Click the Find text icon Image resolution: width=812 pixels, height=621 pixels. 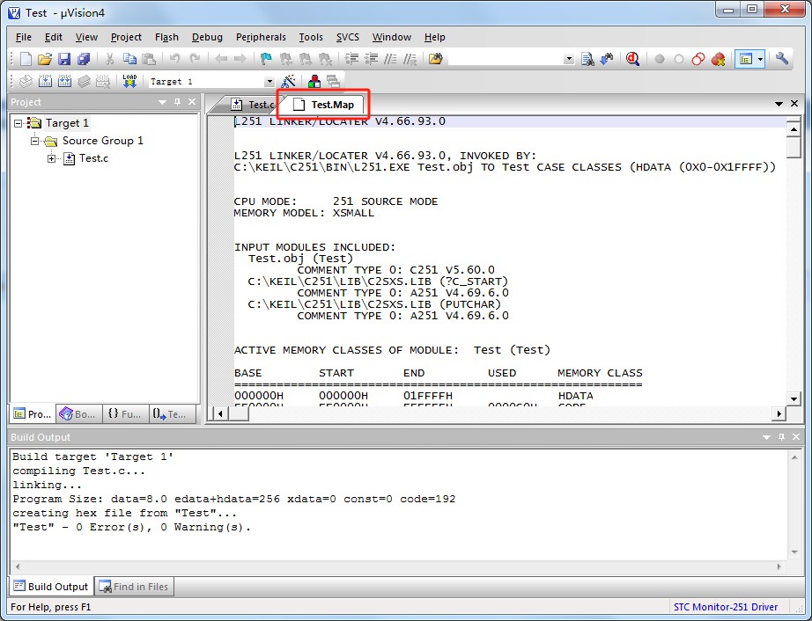point(587,59)
